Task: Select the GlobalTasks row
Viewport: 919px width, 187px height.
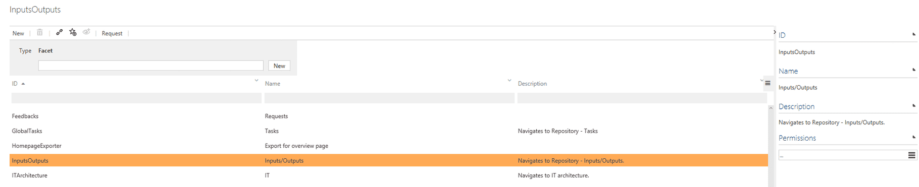Action: pyautogui.click(x=389, y=131)
